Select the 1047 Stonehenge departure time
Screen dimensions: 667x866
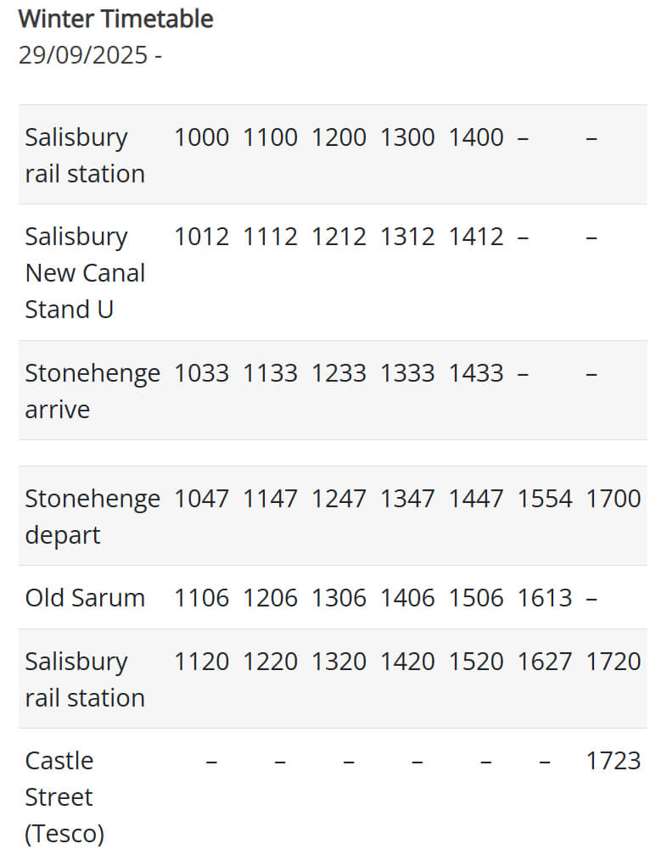point(201,499)
